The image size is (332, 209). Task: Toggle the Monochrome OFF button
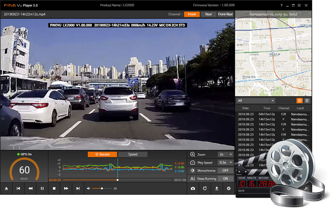tap(226, 170)
